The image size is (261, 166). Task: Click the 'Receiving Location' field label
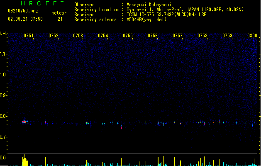pyautogui.click(x=97, y=10)
